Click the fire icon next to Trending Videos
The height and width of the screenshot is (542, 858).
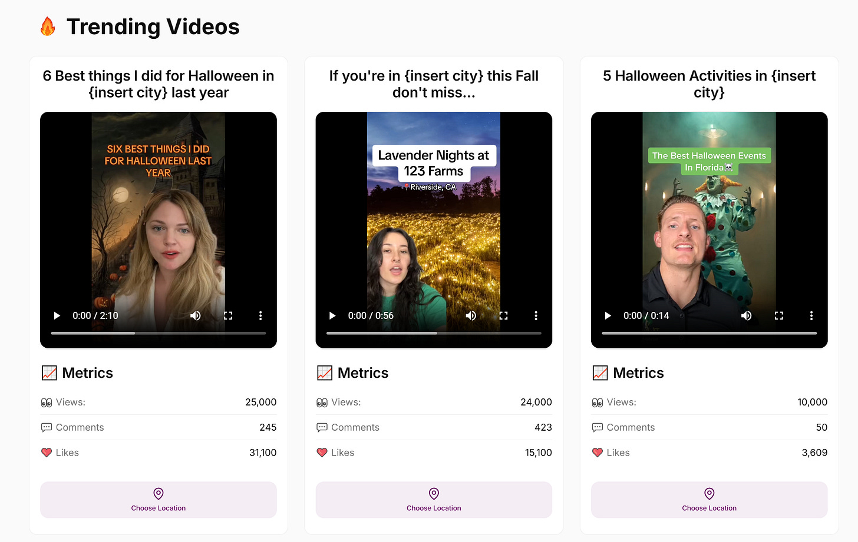click(x=48, y=26)
